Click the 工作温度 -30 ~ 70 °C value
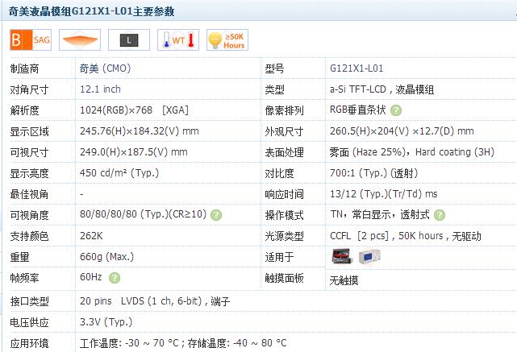 point(129,343)
